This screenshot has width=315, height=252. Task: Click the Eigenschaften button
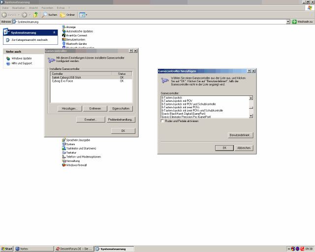click(x=121, y=108)
